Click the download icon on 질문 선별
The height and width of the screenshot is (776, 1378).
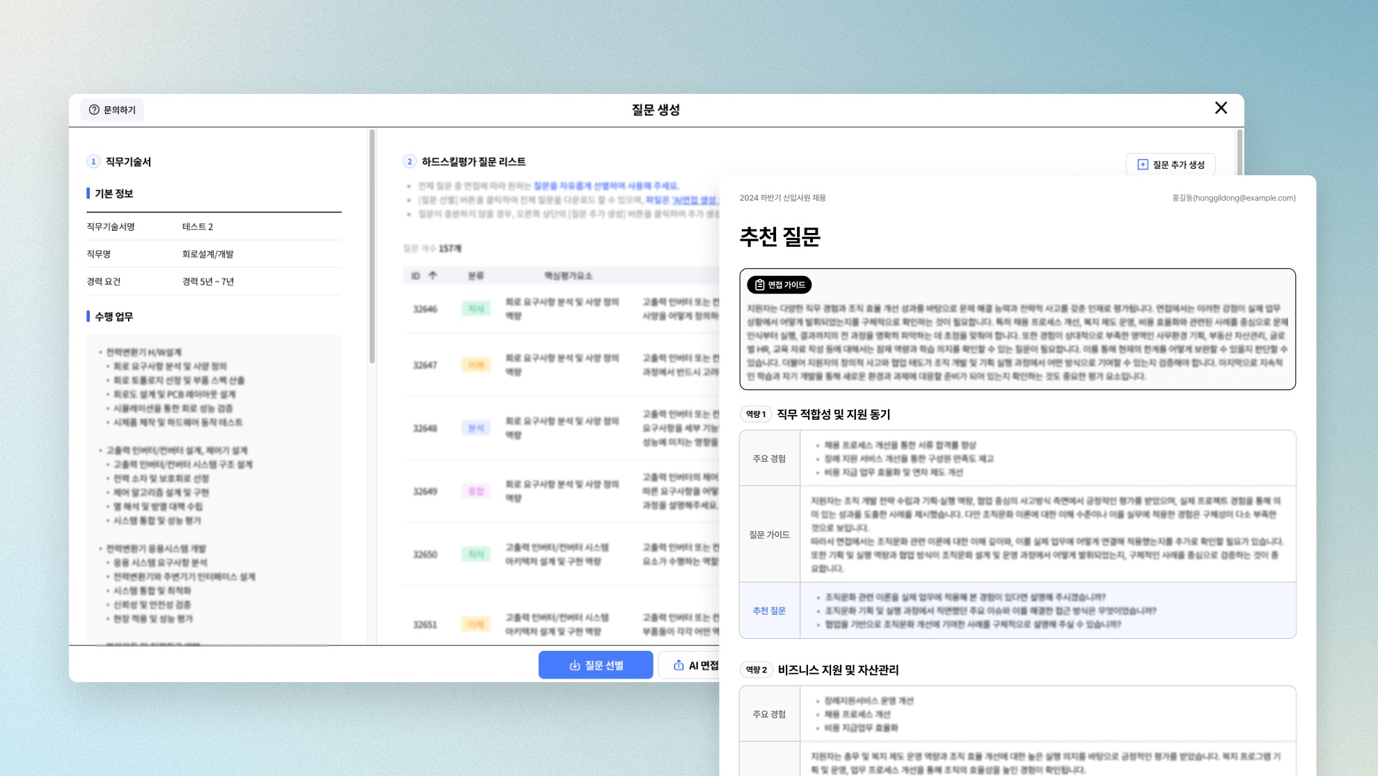575,665
